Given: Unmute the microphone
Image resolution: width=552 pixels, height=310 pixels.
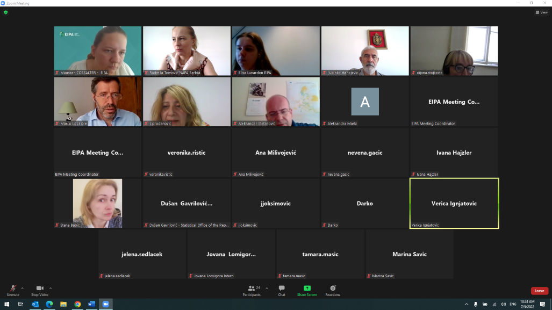Looking at the screenshot, I should 13,290.
